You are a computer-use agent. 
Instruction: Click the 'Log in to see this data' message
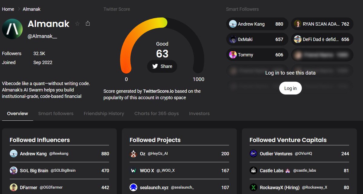pyautogui.click(x=290, y=73)
